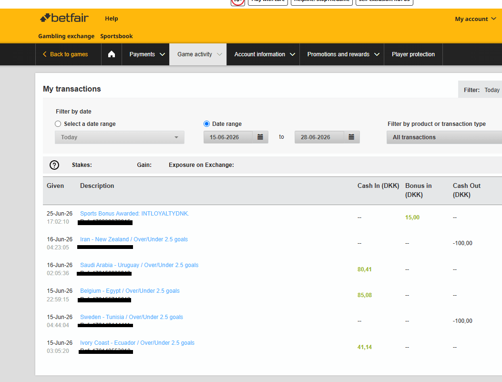This screenshot has width=502, height=382.
Task: Open Iran - New Zealand transaction
Action: (x=134, y=239)
